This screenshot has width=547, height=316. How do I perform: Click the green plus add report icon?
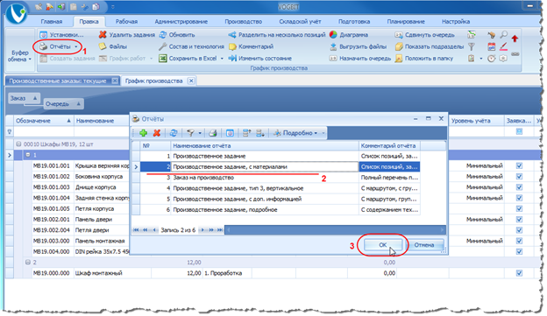144,133
